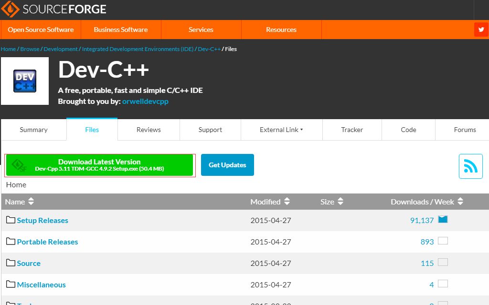
Task: Open the Business Software menu
Action: point(121,30)
